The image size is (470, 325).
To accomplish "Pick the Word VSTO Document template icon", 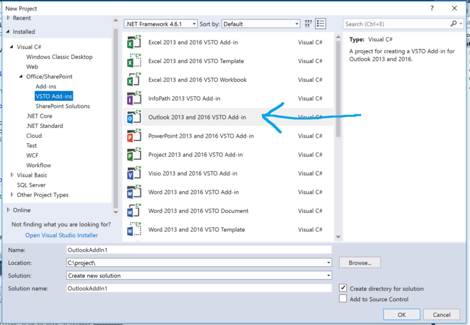I will pos(134,211).
